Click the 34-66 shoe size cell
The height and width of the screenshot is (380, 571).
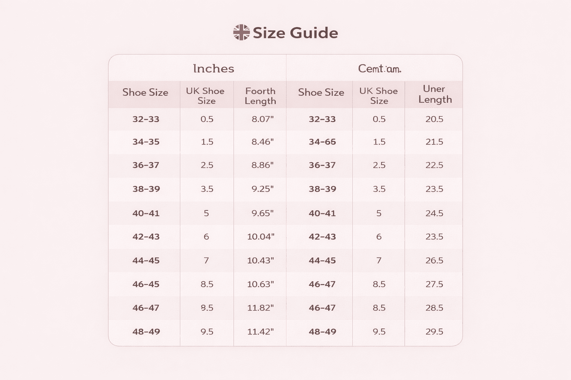click(x=322, y=142)
